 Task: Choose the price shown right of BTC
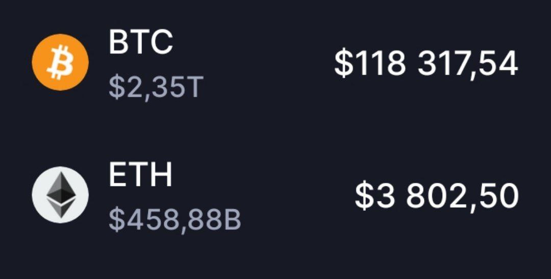(426, 64)
